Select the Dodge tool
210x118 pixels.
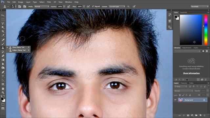[3, 68]
